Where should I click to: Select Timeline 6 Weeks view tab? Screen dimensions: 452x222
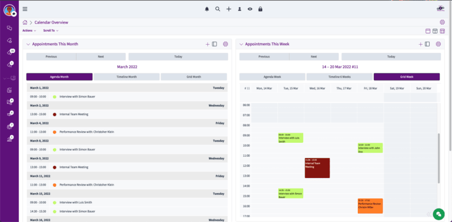340,77
